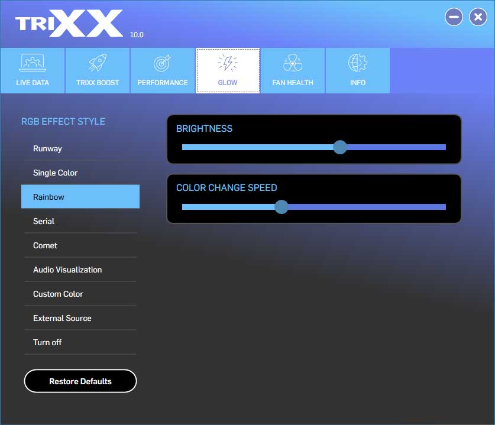Select the Performance target icon
Screen dimensions: 495x425
[x=163, y=63]
